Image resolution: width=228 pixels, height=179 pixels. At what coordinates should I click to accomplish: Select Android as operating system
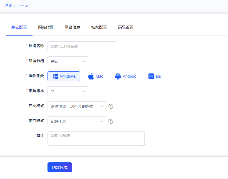[x=126, y=76]
